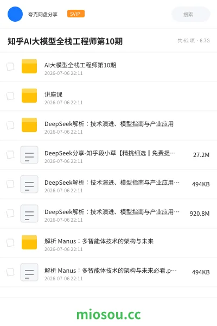Click the 27.2M file size

click(x=201, y=155)
